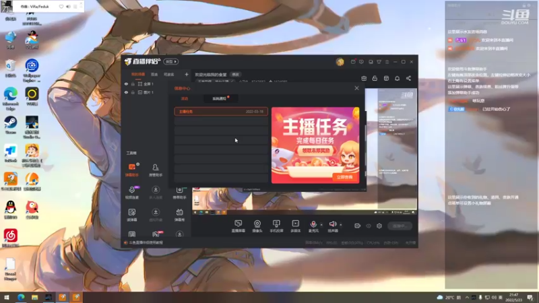The height and width of the screenshot is (303, 539).
Task: Open Microsoft Edge desktop shortcut
Action: pyautogui.click(x=10, y=98)
